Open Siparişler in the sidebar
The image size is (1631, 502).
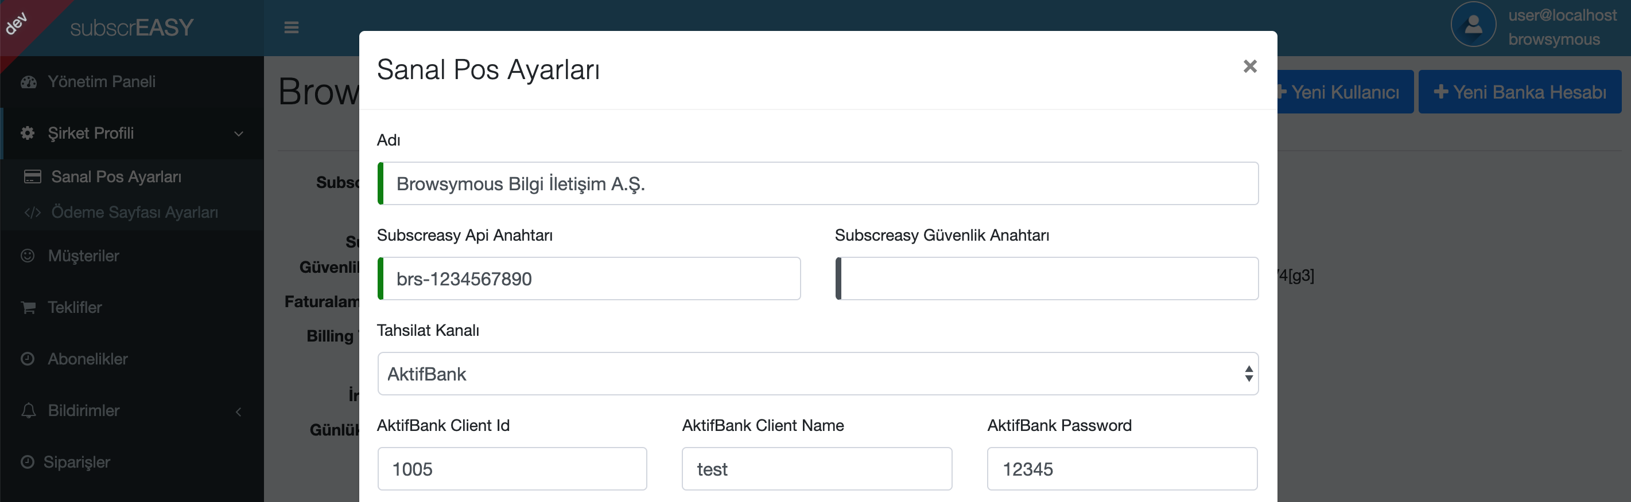[76, 462]
